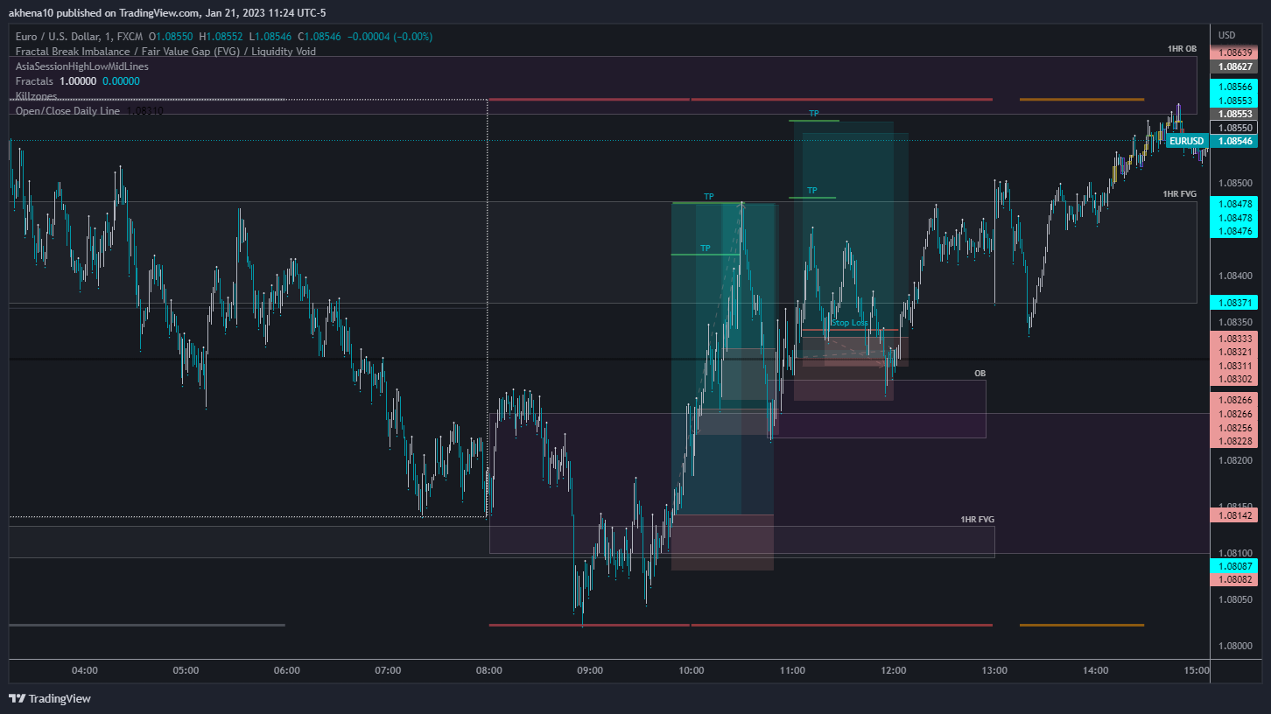Click the 04:00 time axis label
The width and height of the screenshot is (1271, 714).
click(x=85, y=670)
